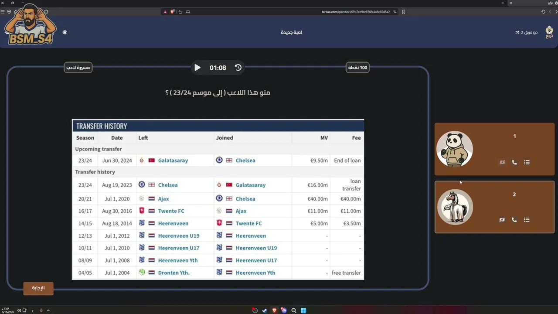Click the transfer history image
Viewport: 558px width, 314px height.
coord(218,199)
